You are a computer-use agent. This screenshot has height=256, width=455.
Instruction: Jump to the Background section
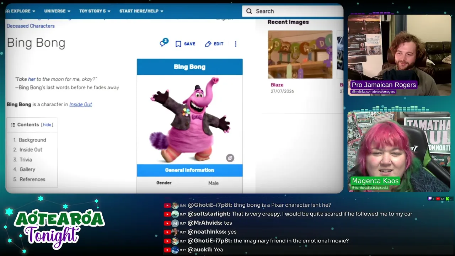32,140
